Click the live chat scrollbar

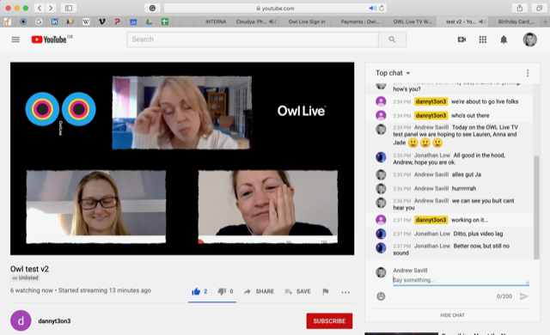[536, 208]
